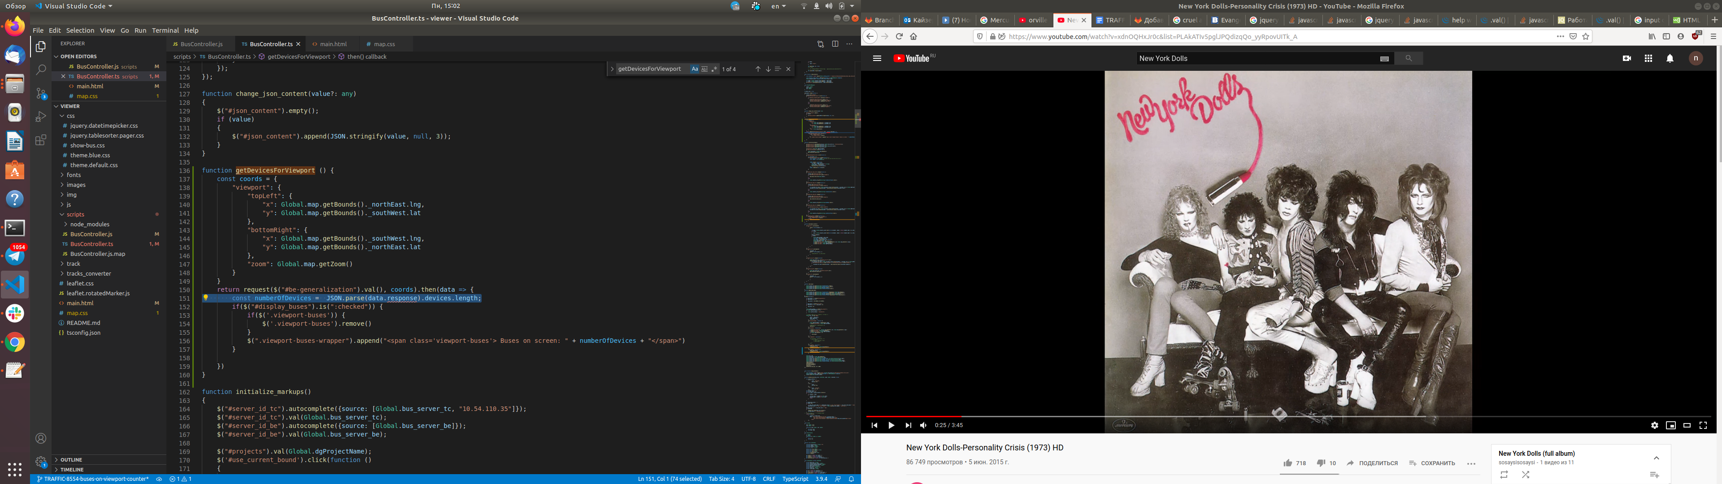This screenshot has width=1722, height=484.
Task: Toggle Match Whole Word in the find widget
Action: [x=704, y=69]
